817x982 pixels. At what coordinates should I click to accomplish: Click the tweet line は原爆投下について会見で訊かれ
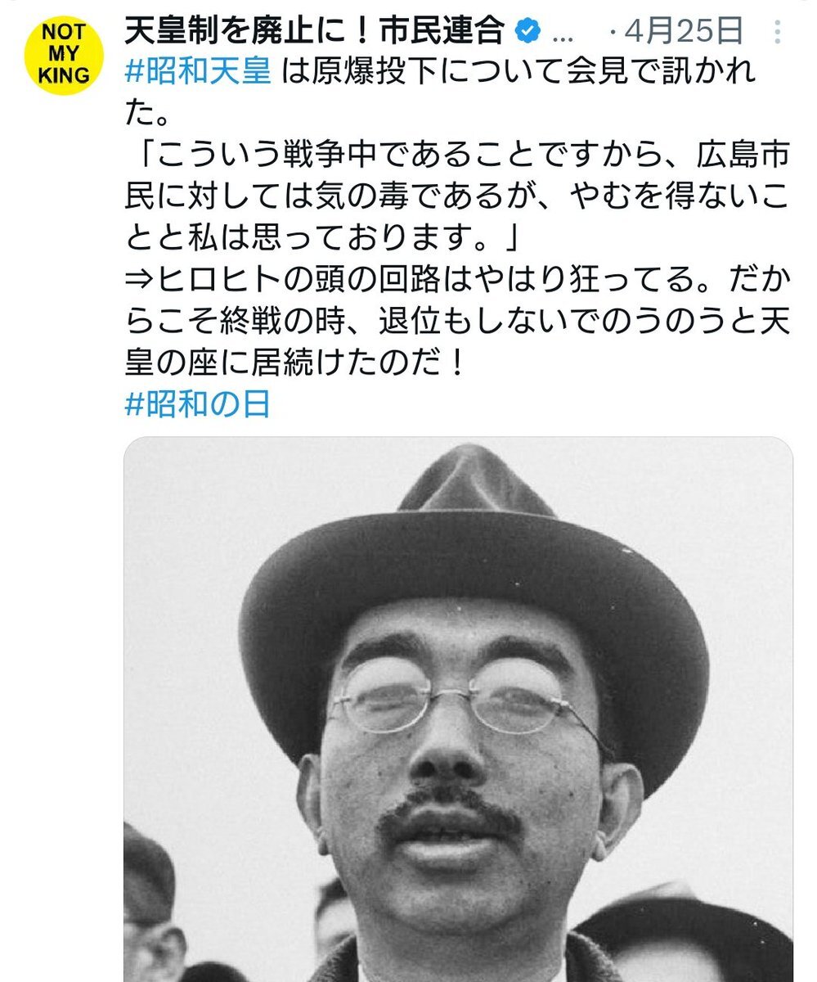(x=519, y=73)
